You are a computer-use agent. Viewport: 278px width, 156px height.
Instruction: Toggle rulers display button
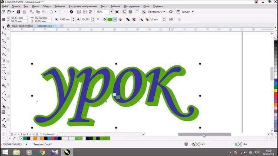point(125,12)
